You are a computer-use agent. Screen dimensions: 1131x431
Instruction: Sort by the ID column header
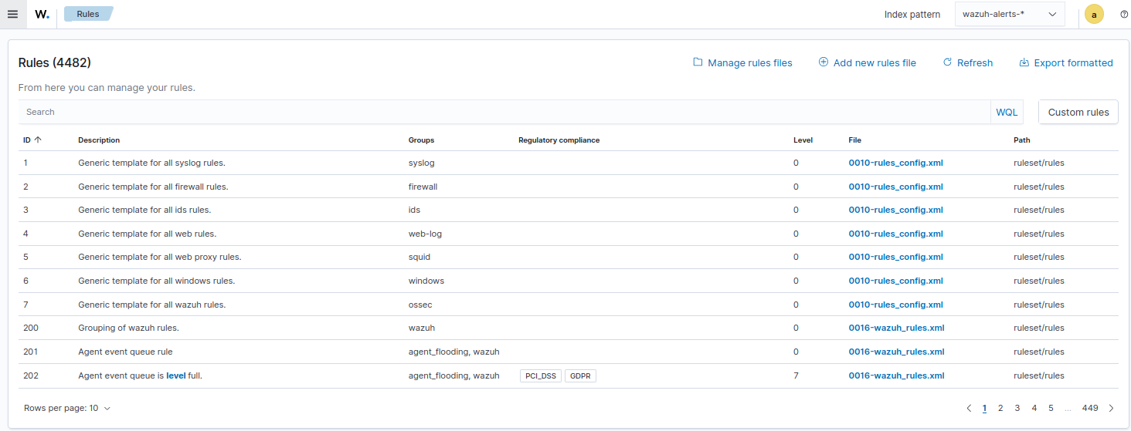32,140
